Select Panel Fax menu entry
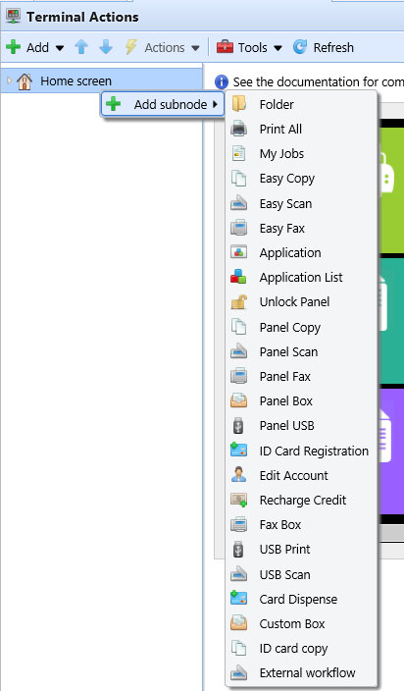The height and width of the screenshot is (691, 404). click(x=301, y=376)
